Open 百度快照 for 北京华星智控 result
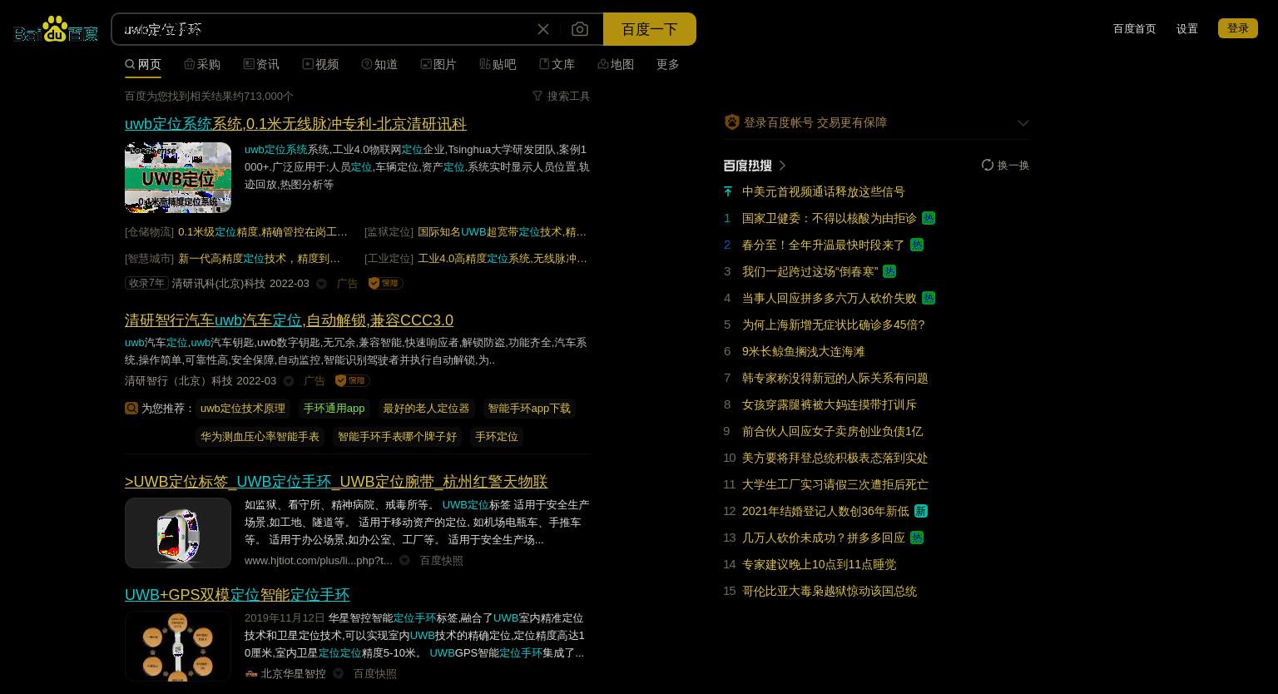Viewport: 1278px width, 694px height. click(x=374, y=673)
